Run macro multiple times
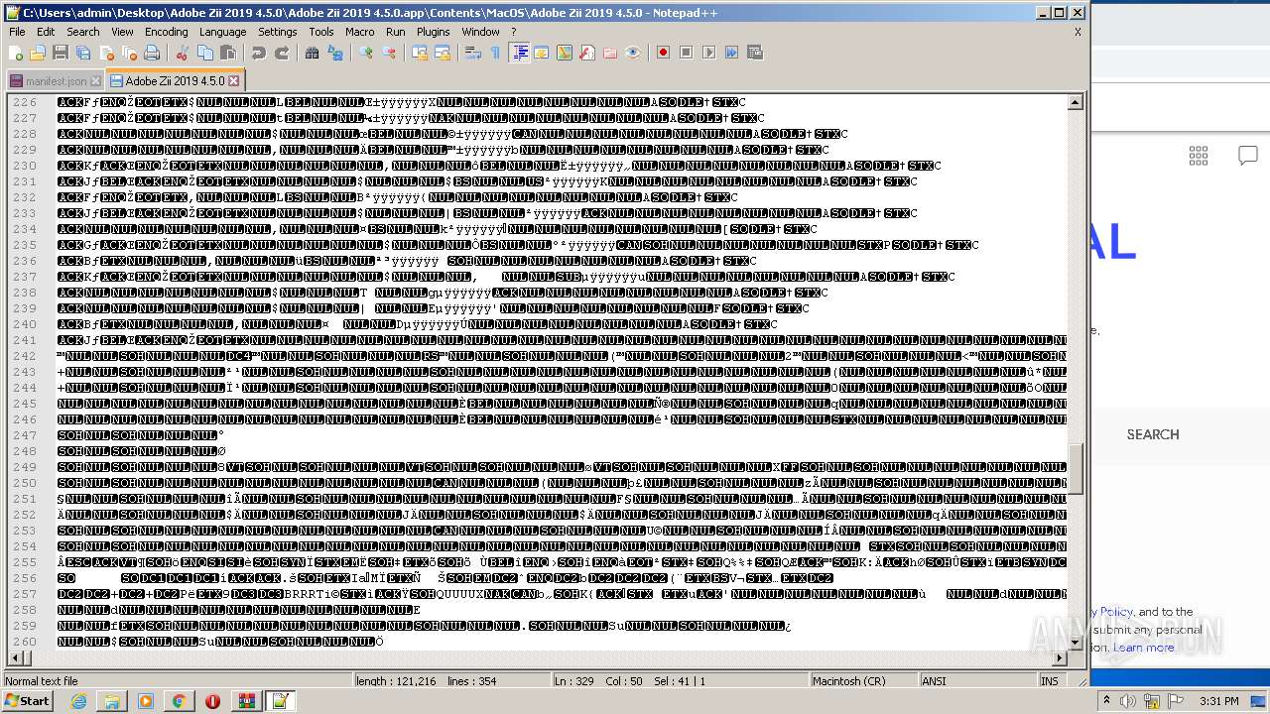 click(731, 53)
